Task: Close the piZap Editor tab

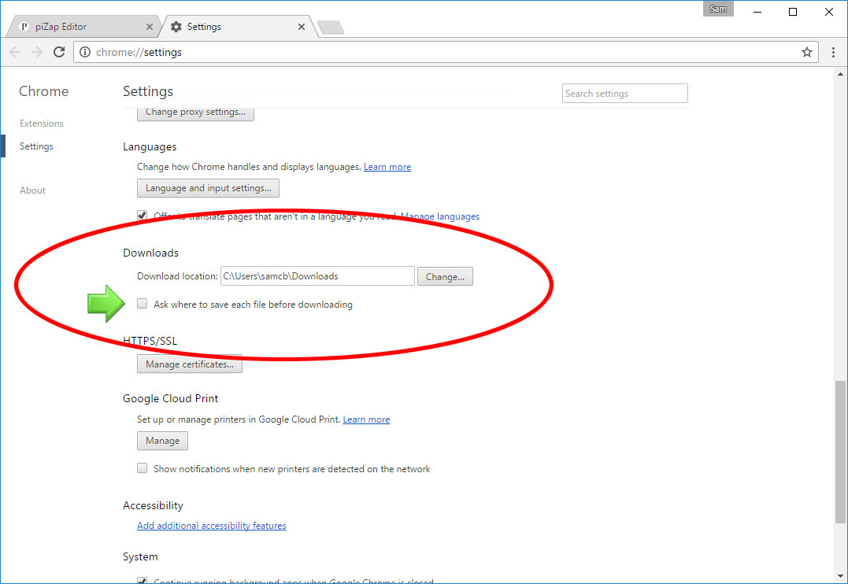Action: tap(150, 27)
